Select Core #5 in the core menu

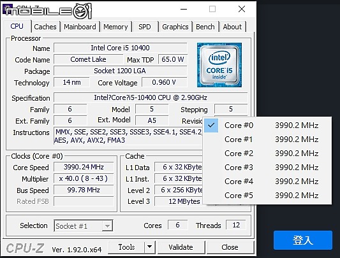pyautogui.click(x=268, y=196)
